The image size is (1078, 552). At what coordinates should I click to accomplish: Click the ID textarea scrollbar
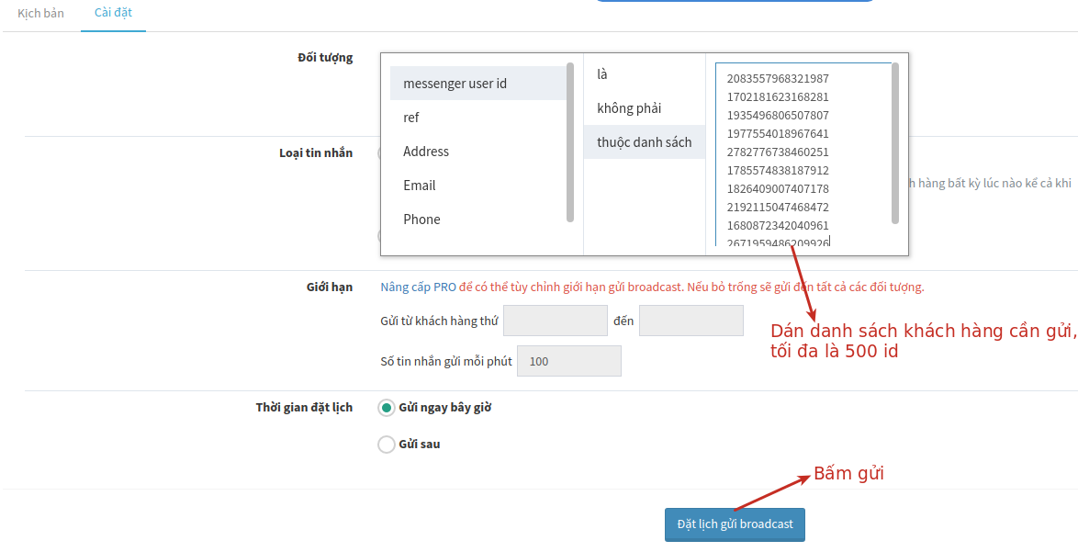pyautogui.click(x=895, y=143)
